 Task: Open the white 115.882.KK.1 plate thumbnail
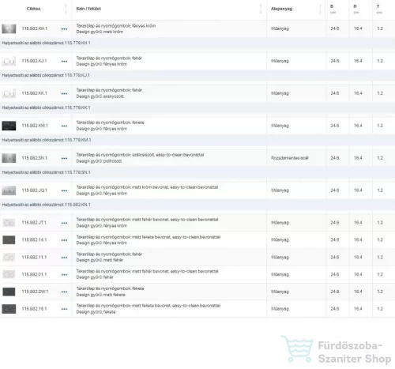(9, 93)
